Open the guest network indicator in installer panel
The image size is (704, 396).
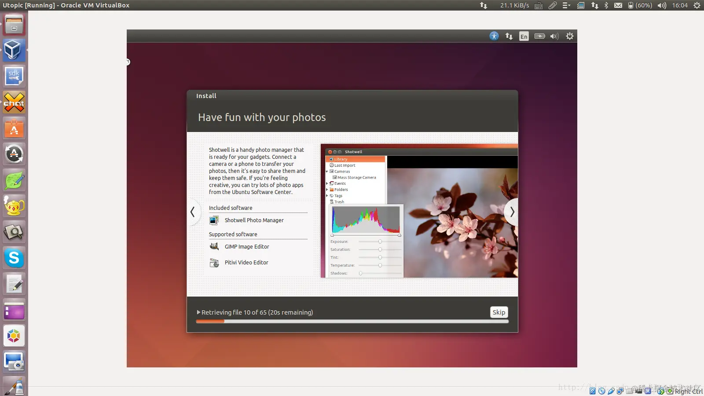click(509, 36)
